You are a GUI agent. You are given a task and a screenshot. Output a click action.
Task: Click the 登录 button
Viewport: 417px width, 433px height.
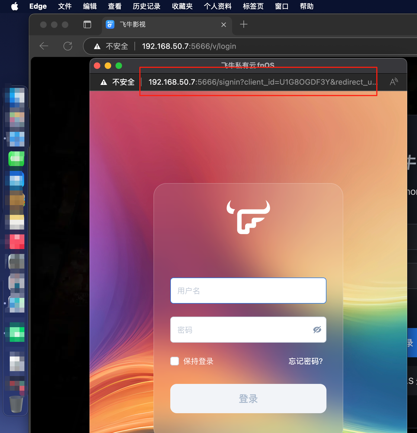pyautogui.click(x=248, y=399)
